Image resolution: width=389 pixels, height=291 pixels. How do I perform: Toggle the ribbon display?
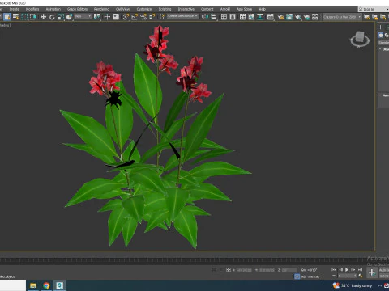pos(242,17)
